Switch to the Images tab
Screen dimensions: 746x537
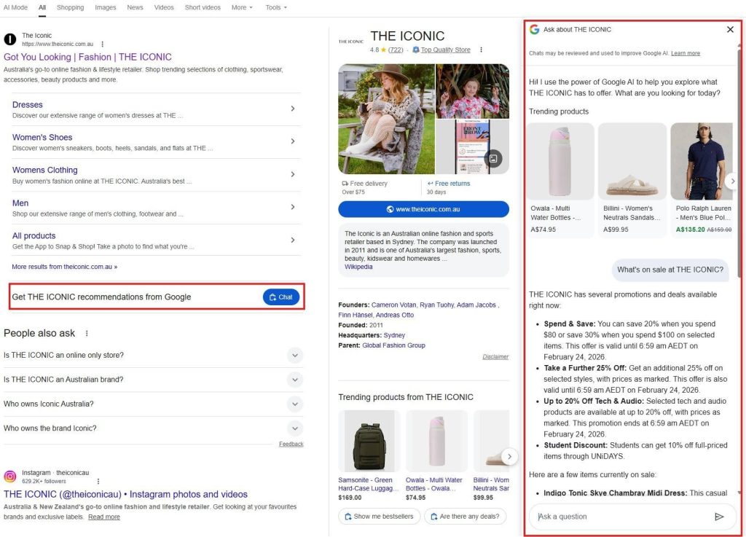coord(106,7)
